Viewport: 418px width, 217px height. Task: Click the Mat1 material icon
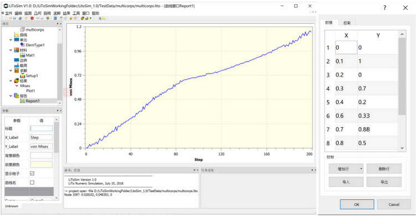22,55
